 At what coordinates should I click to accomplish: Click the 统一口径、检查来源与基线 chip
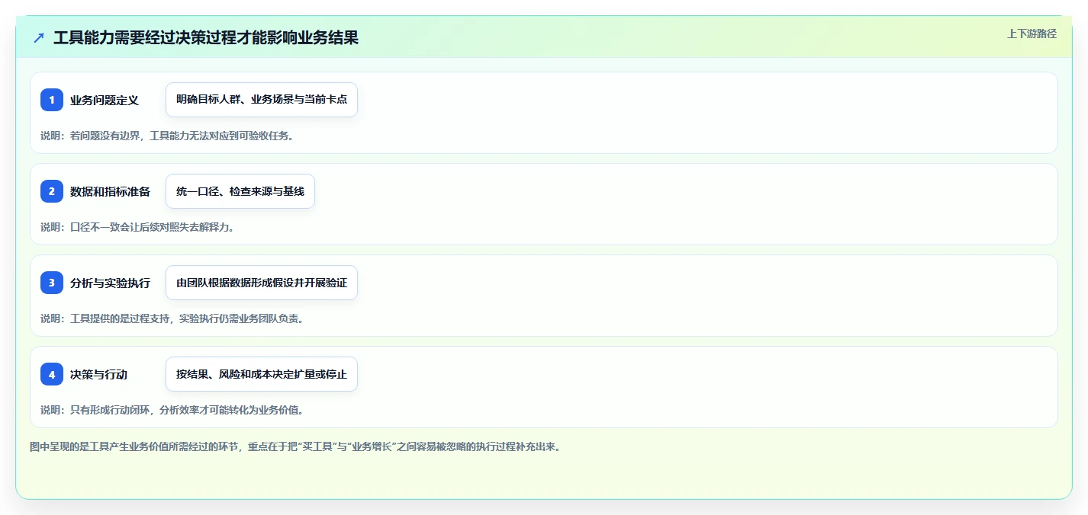pyautogui.click(x=240, y=191)
